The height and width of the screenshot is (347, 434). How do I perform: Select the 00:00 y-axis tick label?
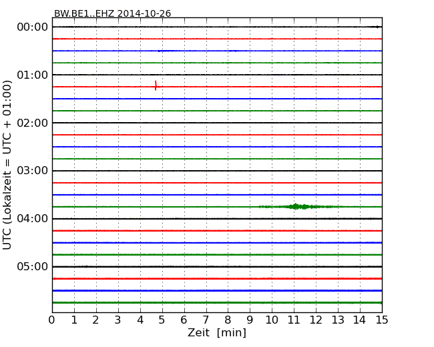point(33,27)
